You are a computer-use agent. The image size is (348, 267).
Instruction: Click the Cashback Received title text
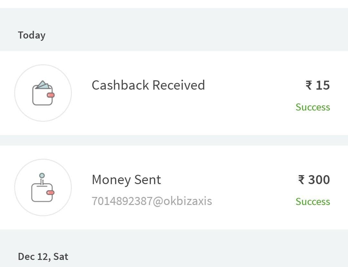click(x=148, y=85)
